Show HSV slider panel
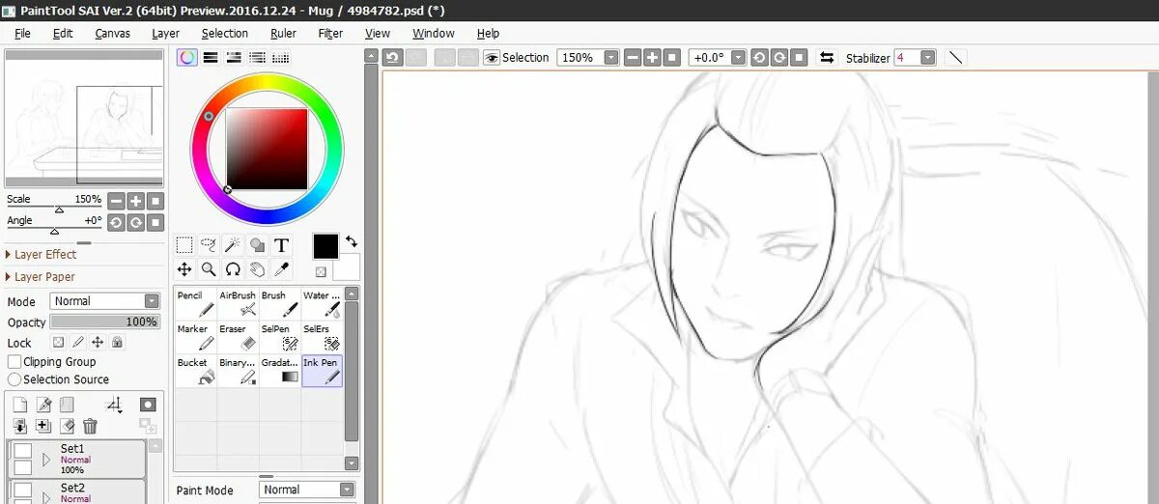Viewport: 1159px width, 504px height. click(234, 58)
